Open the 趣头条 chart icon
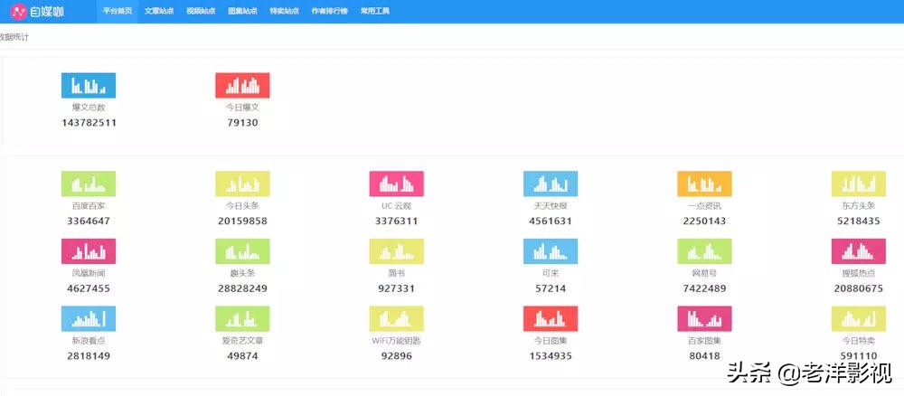Image resolution: width=904 pixels, height=396 pixels. (242, 251)
